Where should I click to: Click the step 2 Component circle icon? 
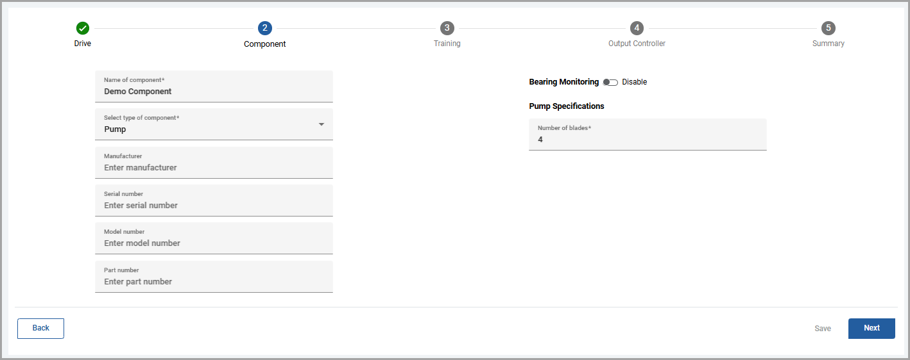pos(264,28)
